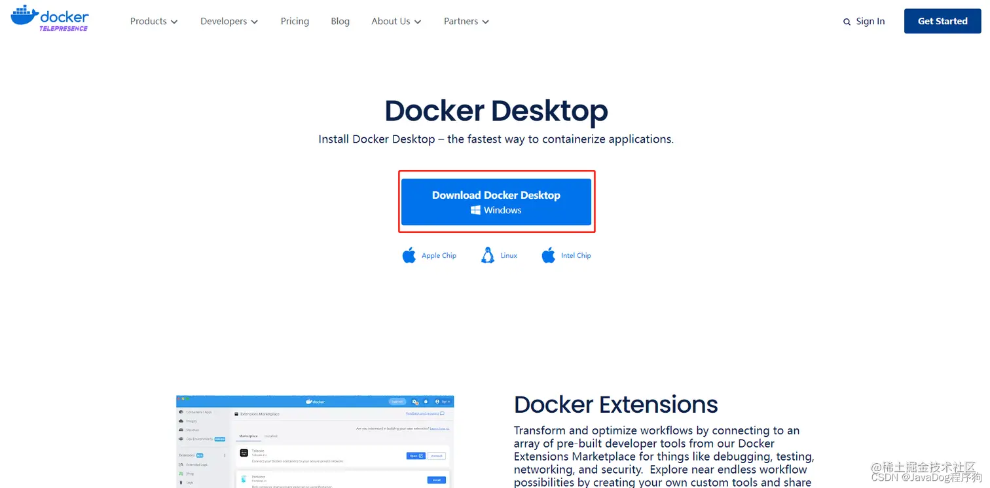Screen dimensions: 990x488
Task: Open the Blog nav link
Action: pos(340,22)
